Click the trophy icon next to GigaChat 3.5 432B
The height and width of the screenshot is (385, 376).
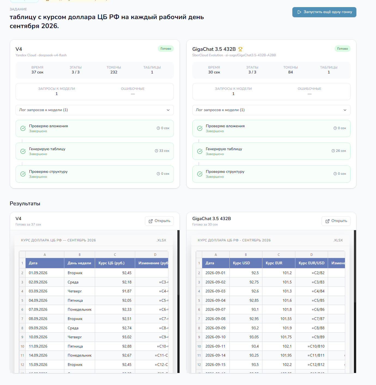pyautogui.click(x=240, y=49)
